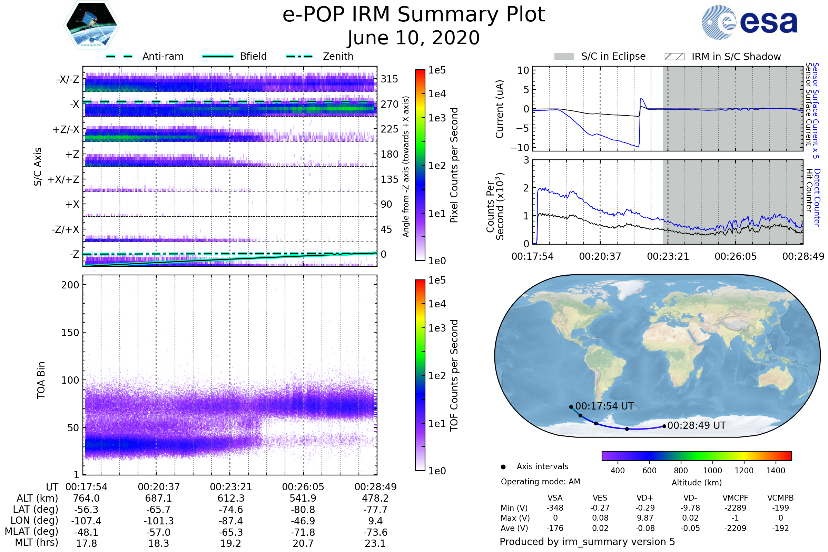Click the Zenith dash-dot legend line
This screenshot has width=828, height=552.
[x=299, y=56]
